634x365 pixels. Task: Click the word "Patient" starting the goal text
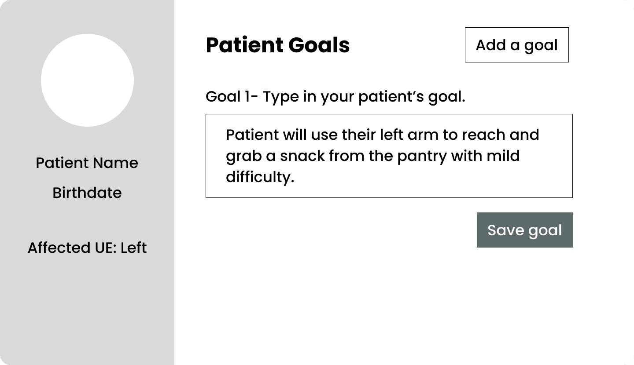point(252,135)
